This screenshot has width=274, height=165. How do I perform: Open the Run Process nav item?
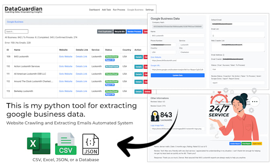(119, 10)
